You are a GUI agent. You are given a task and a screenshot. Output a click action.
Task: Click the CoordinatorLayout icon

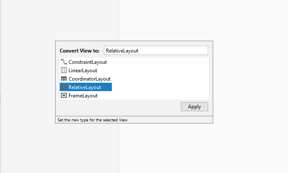coord(64,79)
